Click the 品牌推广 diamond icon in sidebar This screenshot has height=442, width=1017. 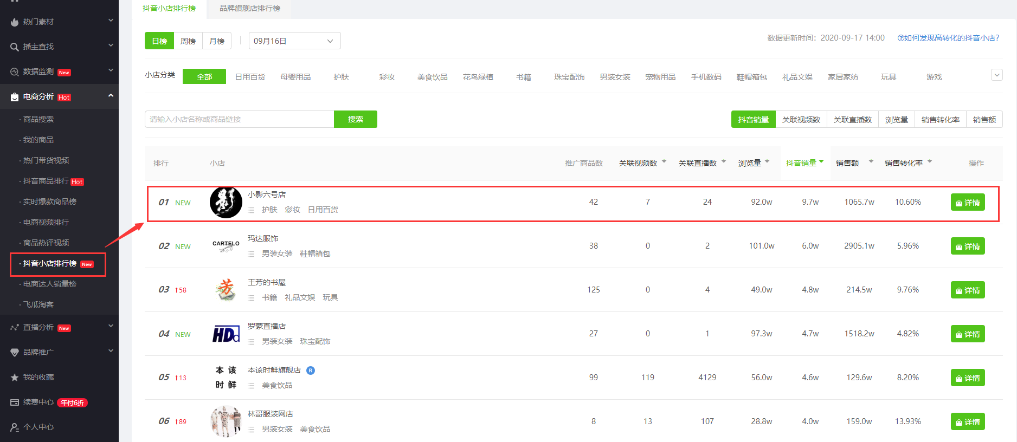click(15, 353)
